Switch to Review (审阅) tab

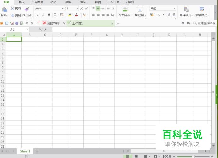(x=83, y=2)
